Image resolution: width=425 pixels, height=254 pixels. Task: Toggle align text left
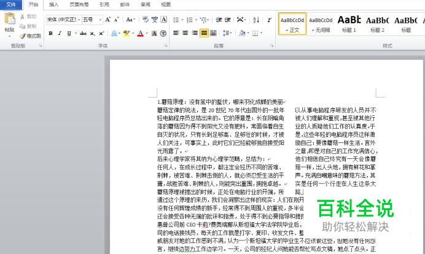tap(176, 33)
